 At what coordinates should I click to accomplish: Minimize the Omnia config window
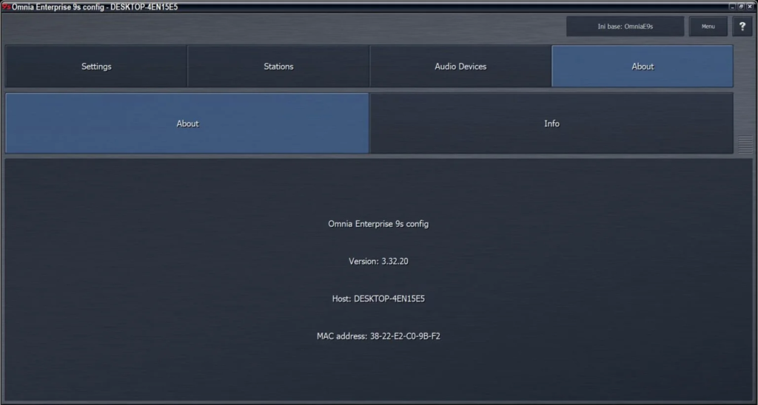(x=733, y=7)
